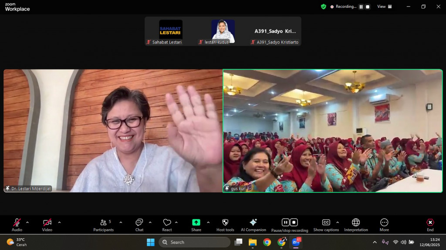Expand the Video options arrow
The image size is (446, 250).
point(59,223)
